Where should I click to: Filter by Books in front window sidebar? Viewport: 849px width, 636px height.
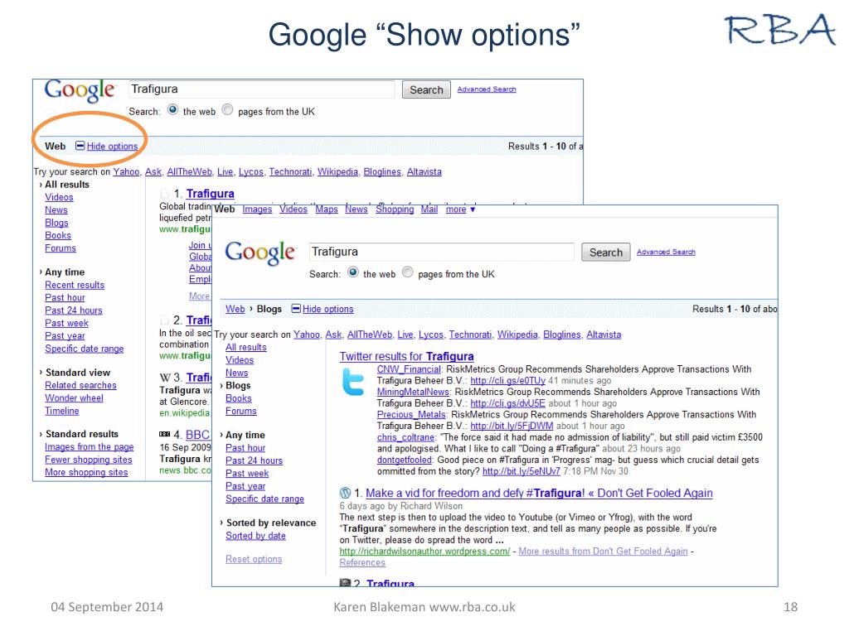[x=239, y=398]
